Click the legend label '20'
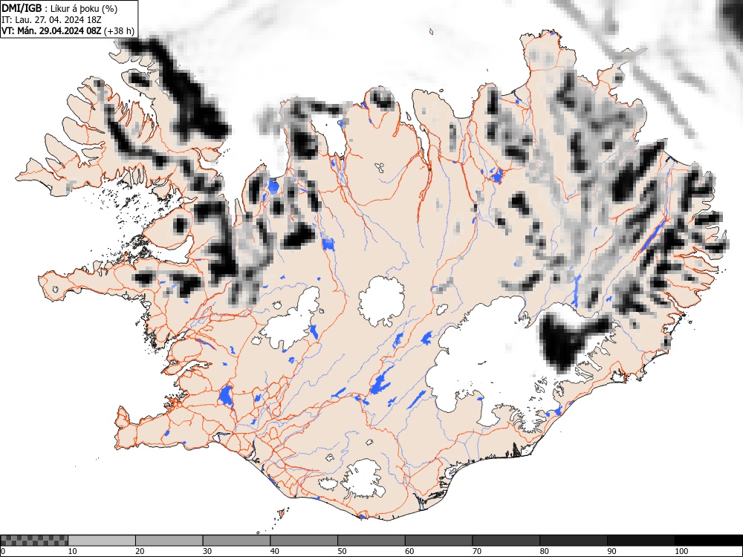743x557 pixels. [140, 551]
